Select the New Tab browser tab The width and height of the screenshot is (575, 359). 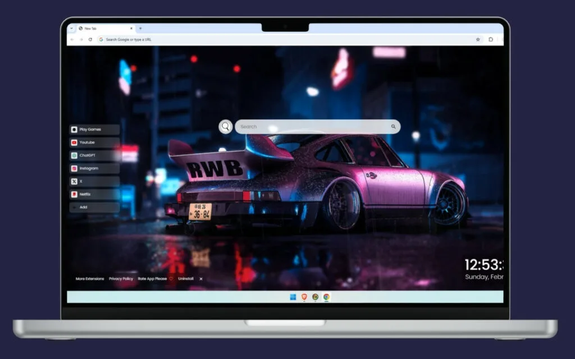tap(106, 28)
